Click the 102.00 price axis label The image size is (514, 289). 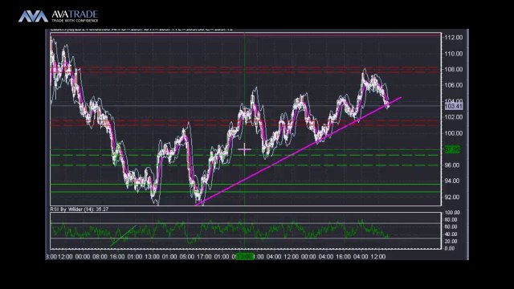point(453,117)
